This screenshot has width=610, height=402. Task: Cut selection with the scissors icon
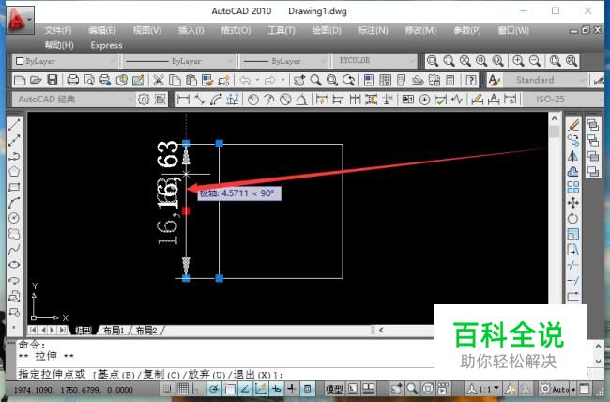158,80
